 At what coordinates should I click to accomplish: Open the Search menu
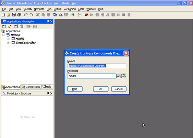coord(28,9)
